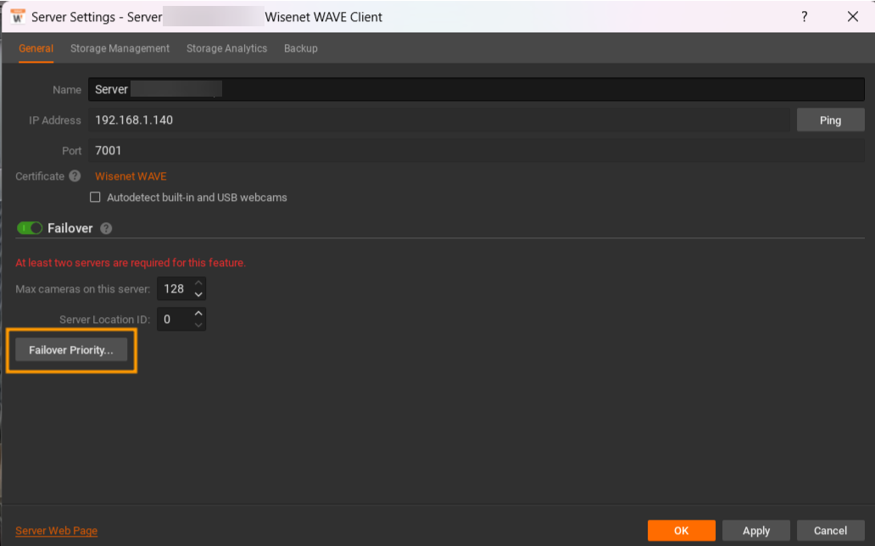Click the 'Failover' section heading

70,228
